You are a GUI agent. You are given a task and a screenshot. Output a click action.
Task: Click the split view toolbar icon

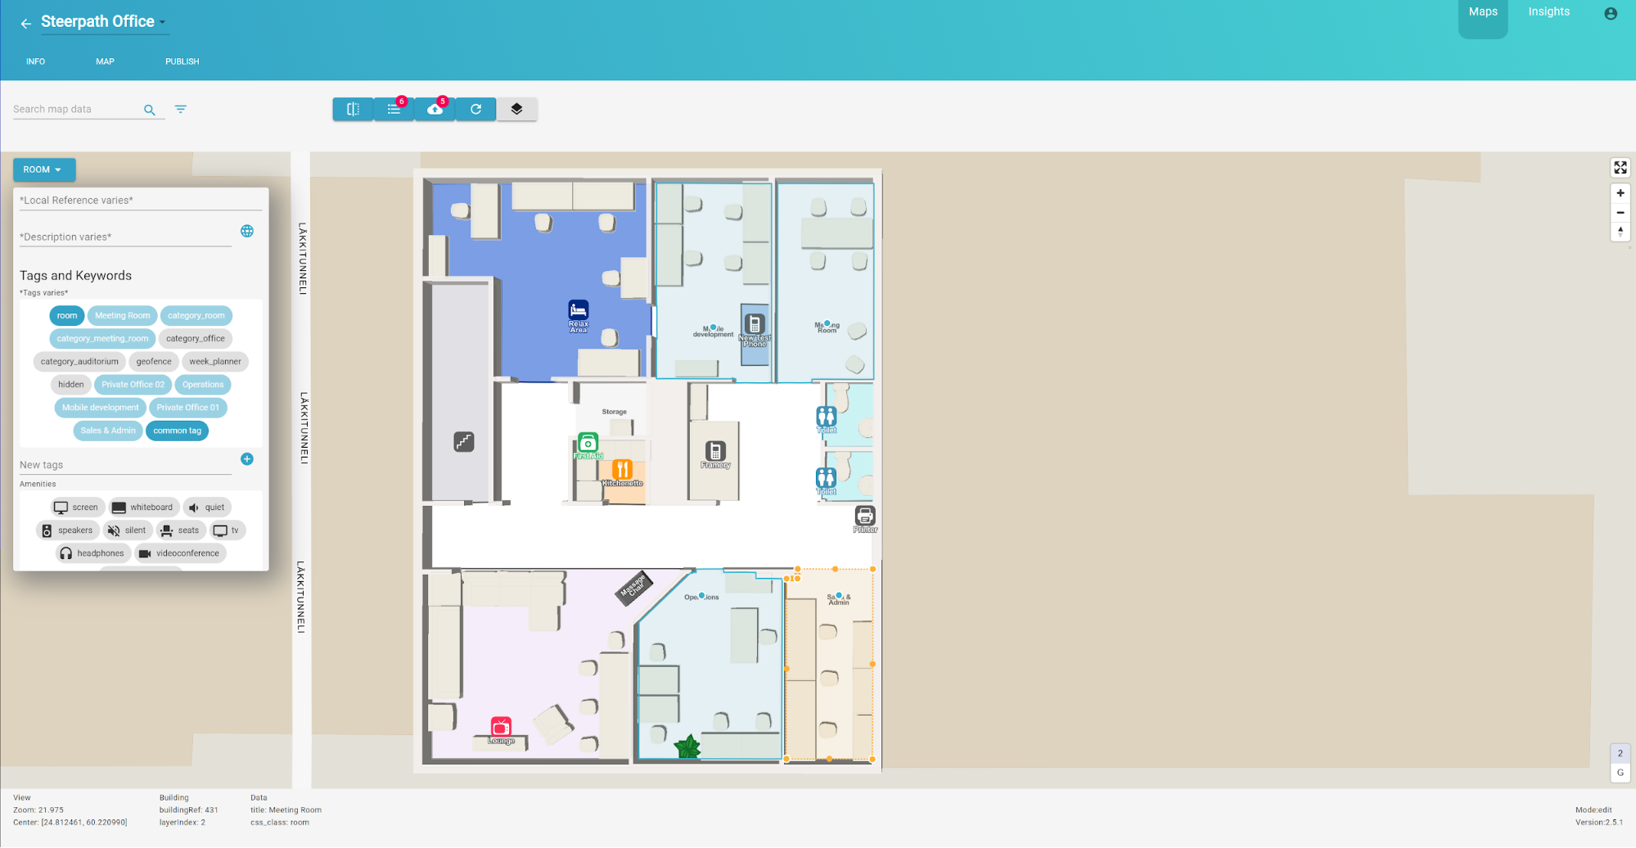[x=353, y=109]
